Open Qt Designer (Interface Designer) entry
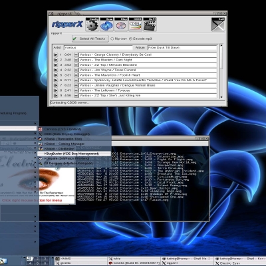The height and width of the screenshot is (266, 266). (x=74, y=163)
